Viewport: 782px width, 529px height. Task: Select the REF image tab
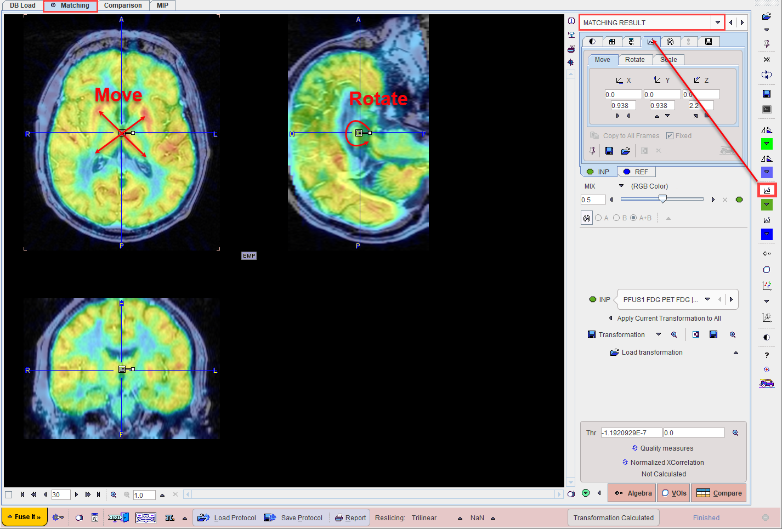[636, 172]
